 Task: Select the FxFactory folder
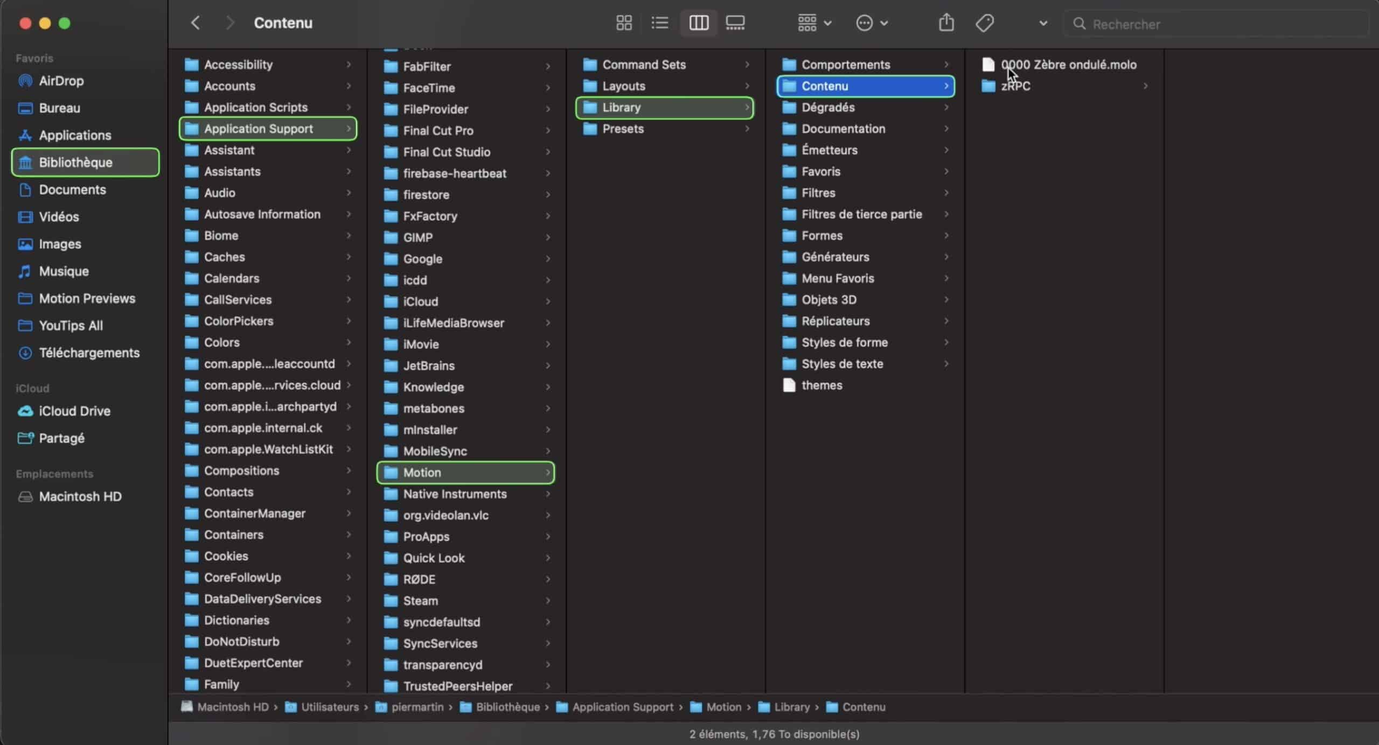pyautogui.click(x=465, y=216)
